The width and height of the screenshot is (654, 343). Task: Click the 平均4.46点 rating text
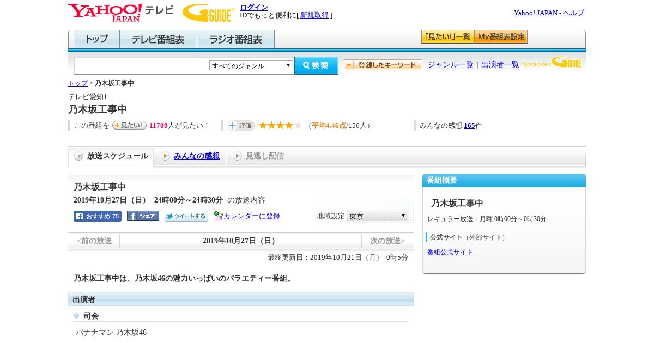click(x=329, y=126)
